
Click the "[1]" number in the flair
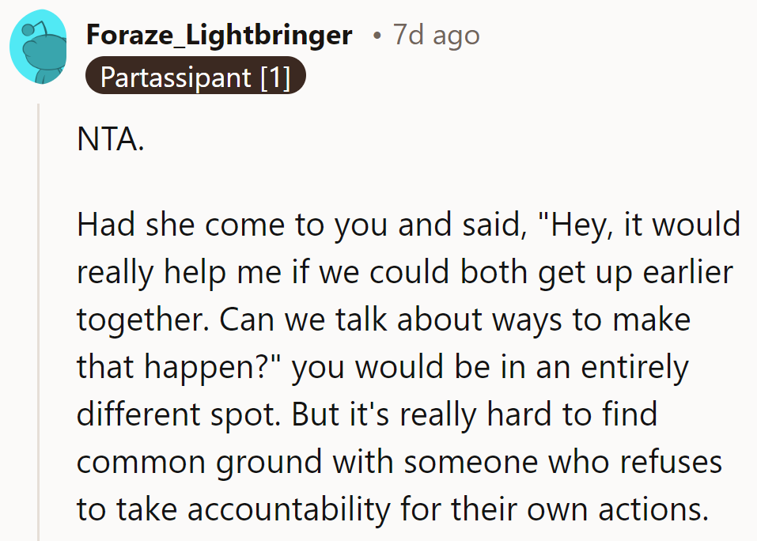click(x=275, y=78)
